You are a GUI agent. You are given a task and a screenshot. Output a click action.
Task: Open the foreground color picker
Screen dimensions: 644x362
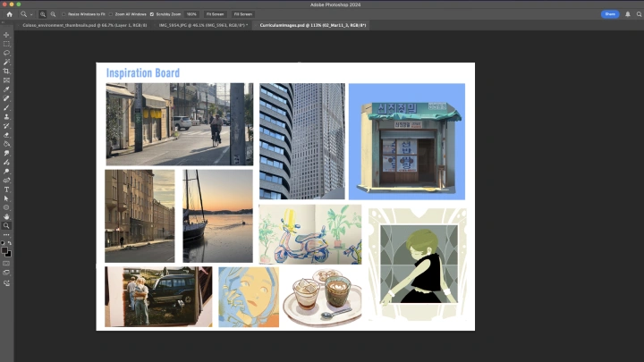click(x=4, y=250)
